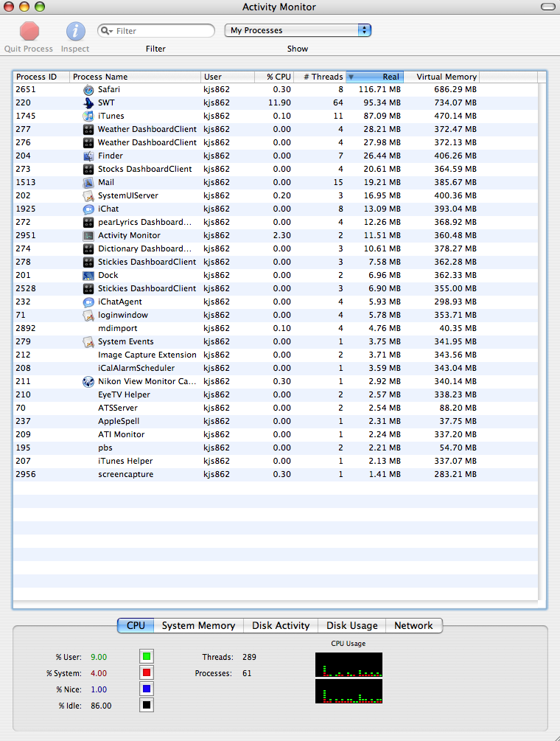The height and width of the screenshot is (741, 560).
Task: Click the iTunes music note icon
Action: point(88,116)
